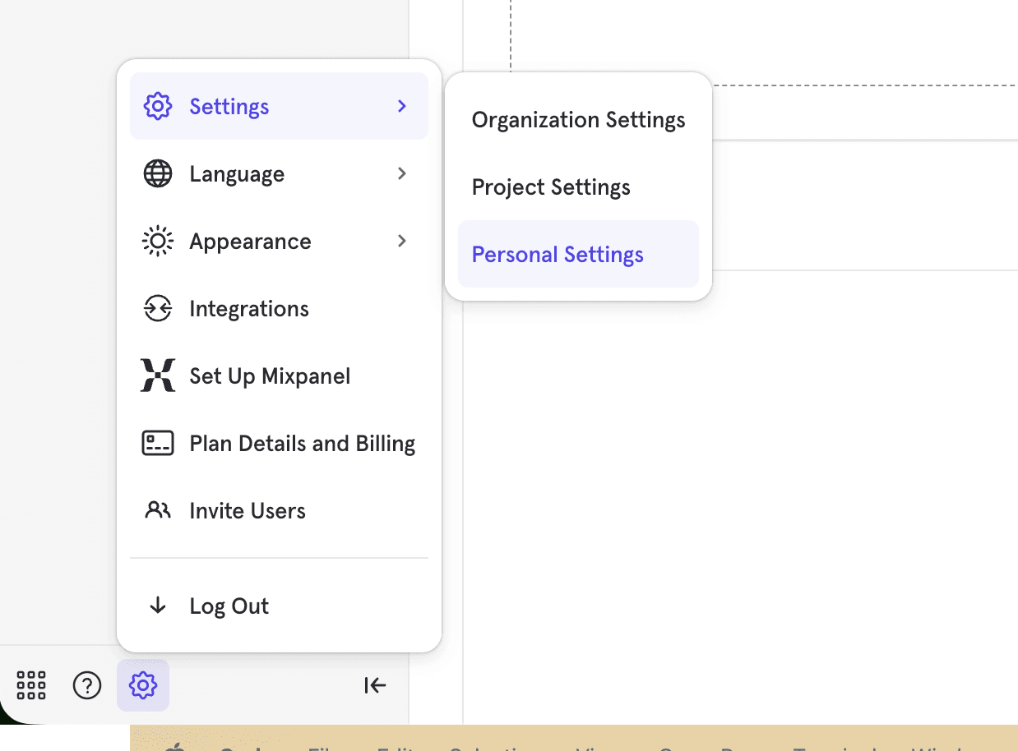
Task: Click the people icon beside Invite Users
Action: pos(157,510)
